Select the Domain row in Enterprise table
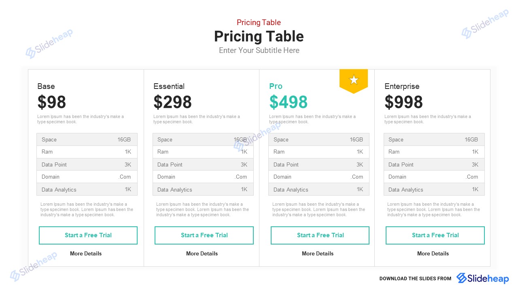 click(x=434, y=177)
